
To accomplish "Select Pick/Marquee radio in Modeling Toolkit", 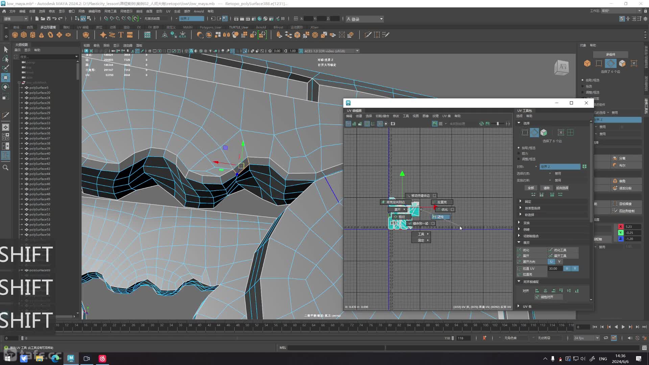I will point(582,80).
